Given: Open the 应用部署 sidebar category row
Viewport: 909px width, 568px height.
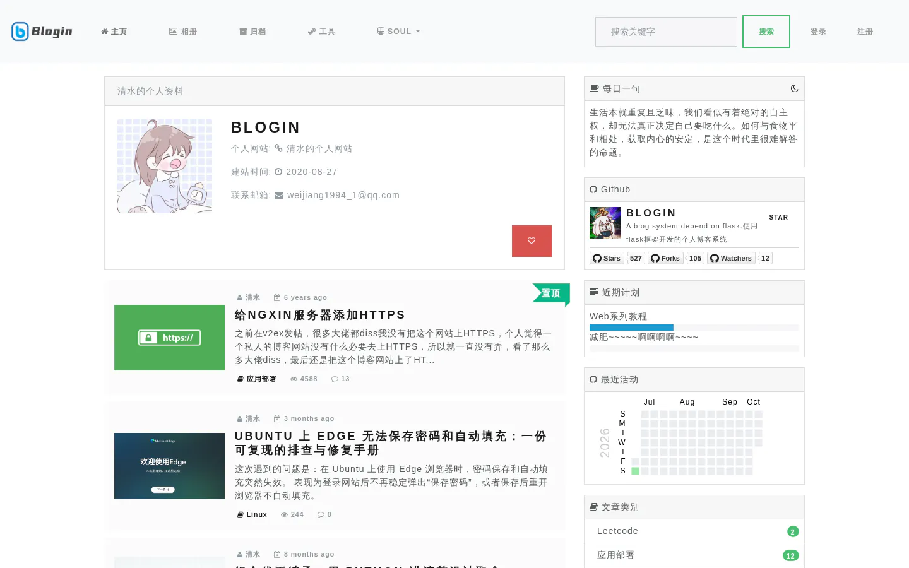Looking at the screenshot, I should point(694,555).
